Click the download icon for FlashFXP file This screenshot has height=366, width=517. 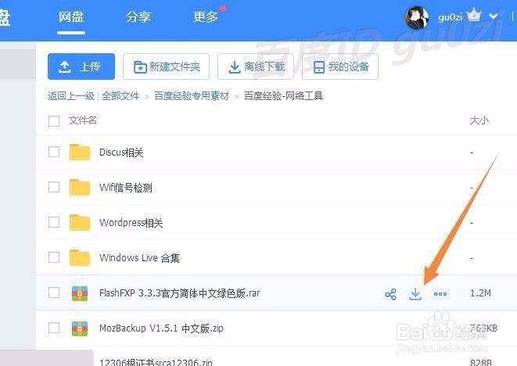415,294
